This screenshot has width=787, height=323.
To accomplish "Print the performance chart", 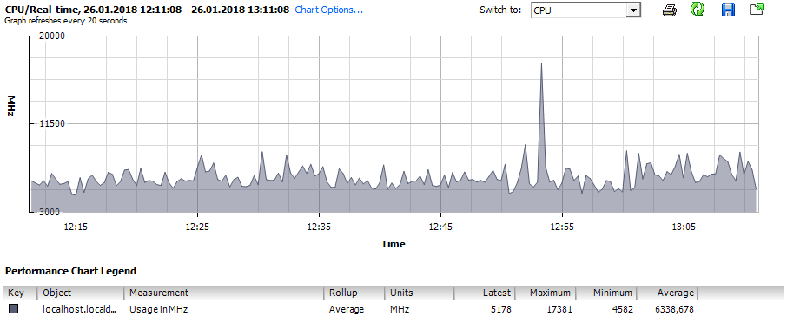I will pyautogui.click(x=670, y=10).
